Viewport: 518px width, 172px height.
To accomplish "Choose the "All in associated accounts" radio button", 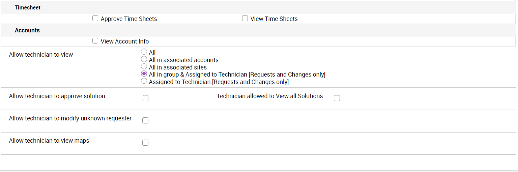I will tap(144, 59).
